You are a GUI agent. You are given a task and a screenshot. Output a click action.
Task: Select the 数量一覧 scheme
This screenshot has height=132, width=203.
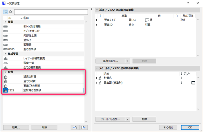pos(43,63)
